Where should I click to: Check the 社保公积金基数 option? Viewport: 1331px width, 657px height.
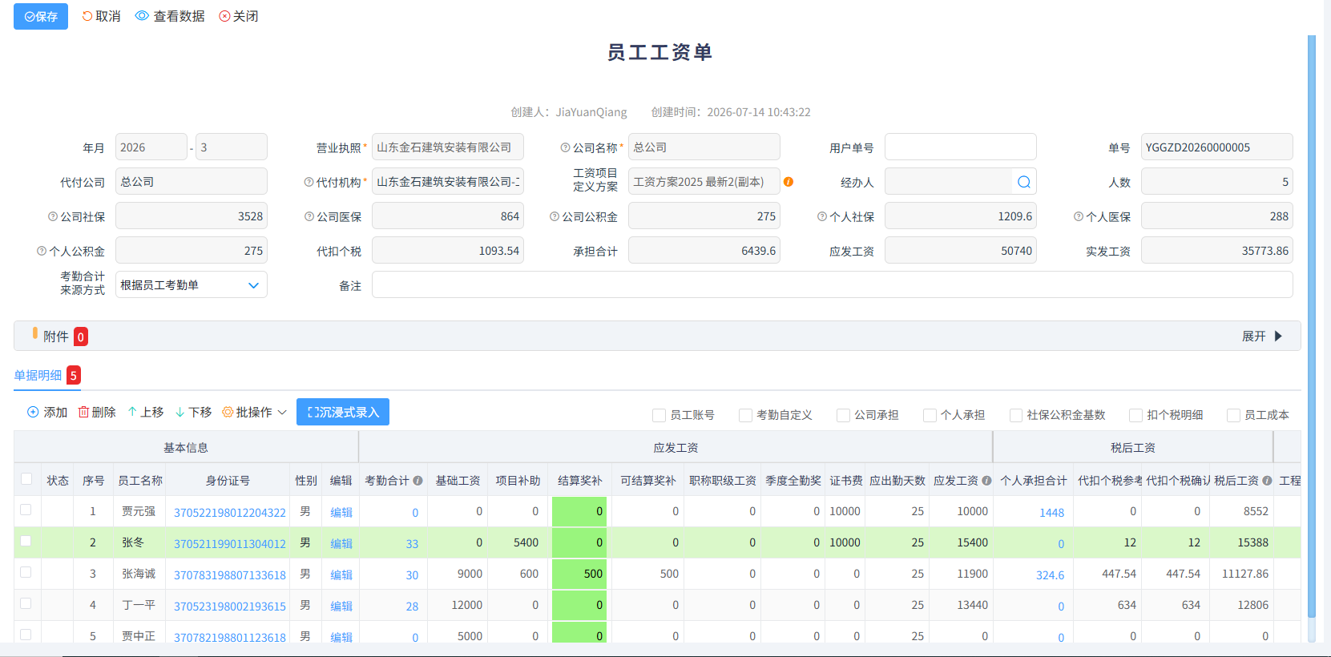(1016, 415)
